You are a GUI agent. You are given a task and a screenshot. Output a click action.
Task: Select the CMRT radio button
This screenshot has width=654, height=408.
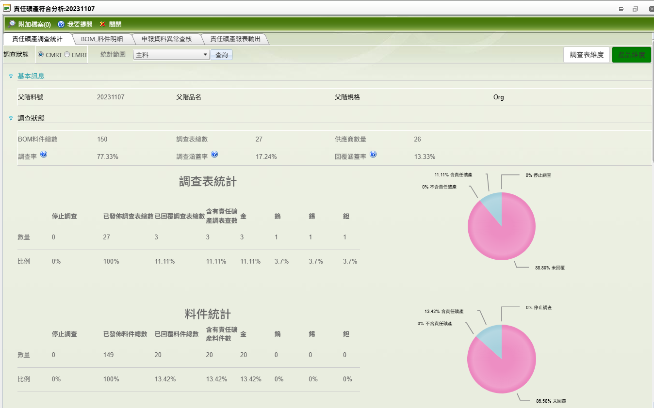point(42,55)
